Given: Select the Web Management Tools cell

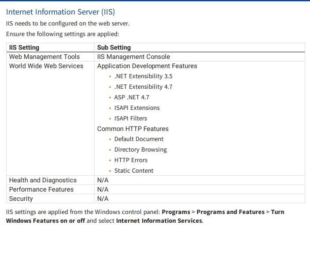Looking at the screenshot, I should (44, 57).
